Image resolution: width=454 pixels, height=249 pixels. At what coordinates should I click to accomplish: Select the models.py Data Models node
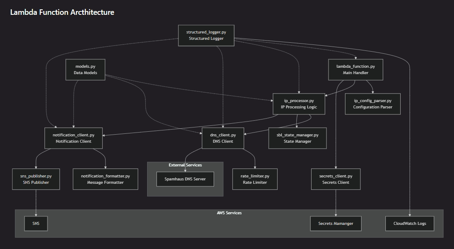click(85, 70)
